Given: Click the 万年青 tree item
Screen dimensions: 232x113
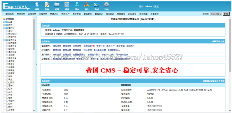Looking at the screenshot, I should point(11,110).
